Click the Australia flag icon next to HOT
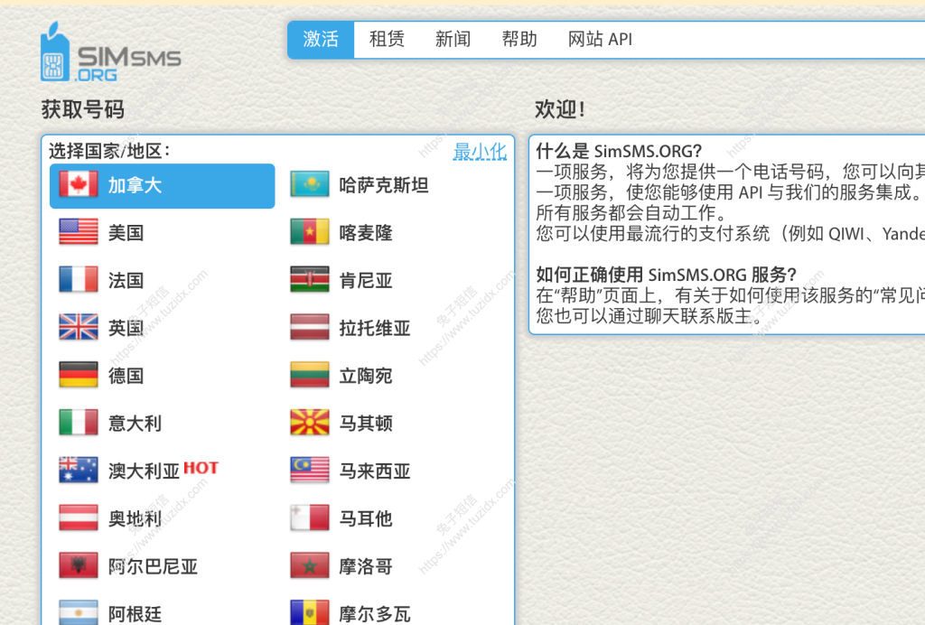This screenshot has width=925, height=625. point(79,470)
